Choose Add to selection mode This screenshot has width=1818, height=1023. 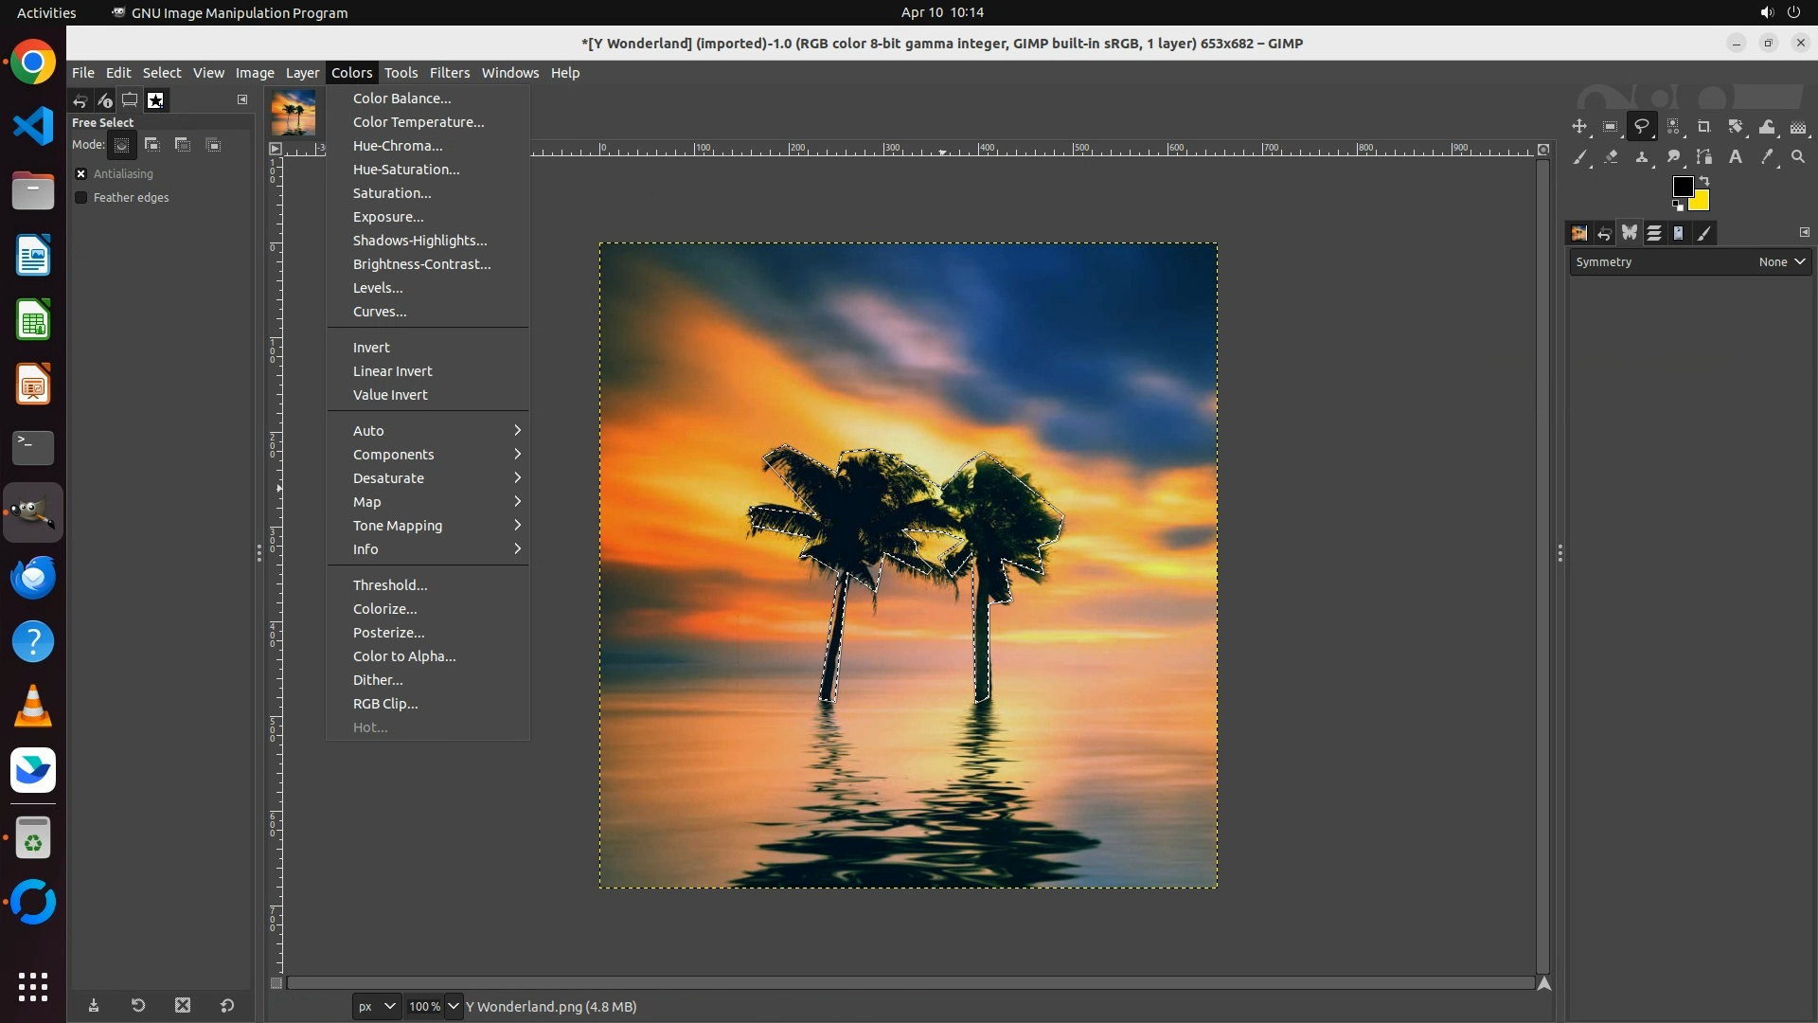click(x=151, y=145)
